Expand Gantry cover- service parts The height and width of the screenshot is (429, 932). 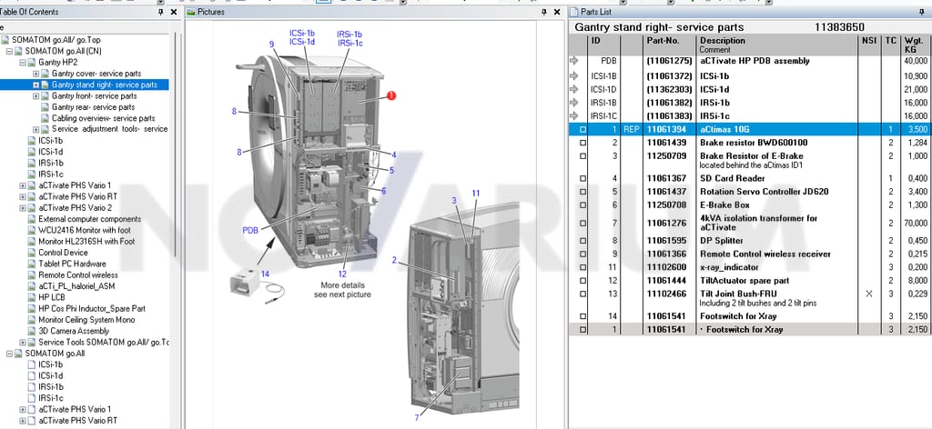click(x=35, y=74)
